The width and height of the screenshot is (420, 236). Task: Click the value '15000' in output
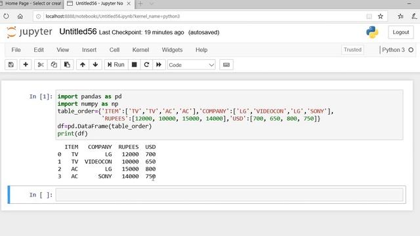(130, 169)
